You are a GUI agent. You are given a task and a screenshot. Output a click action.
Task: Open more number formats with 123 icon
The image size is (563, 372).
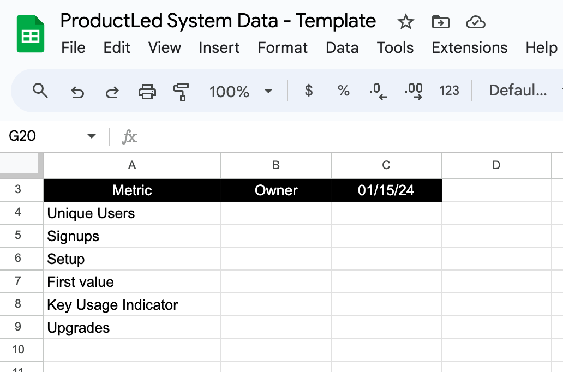coord(449,91)
